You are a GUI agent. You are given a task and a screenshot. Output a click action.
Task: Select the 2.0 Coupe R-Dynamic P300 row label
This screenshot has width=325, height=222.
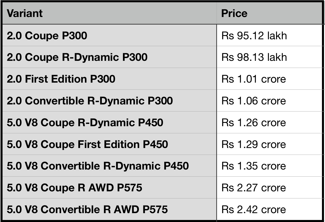[77, 57]
